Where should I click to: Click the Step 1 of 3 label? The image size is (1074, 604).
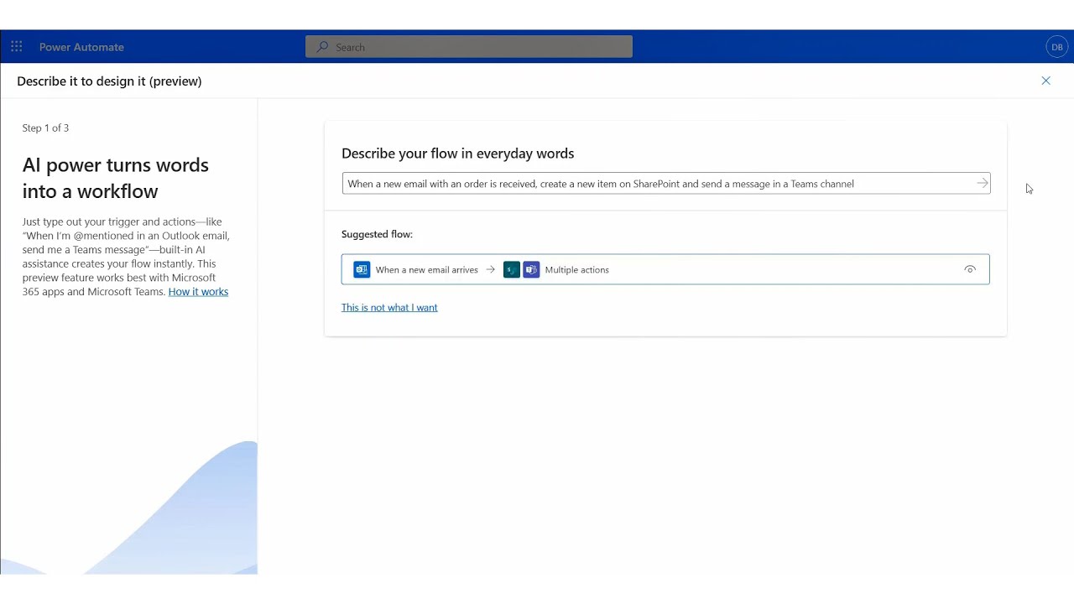tap(45, 128)
